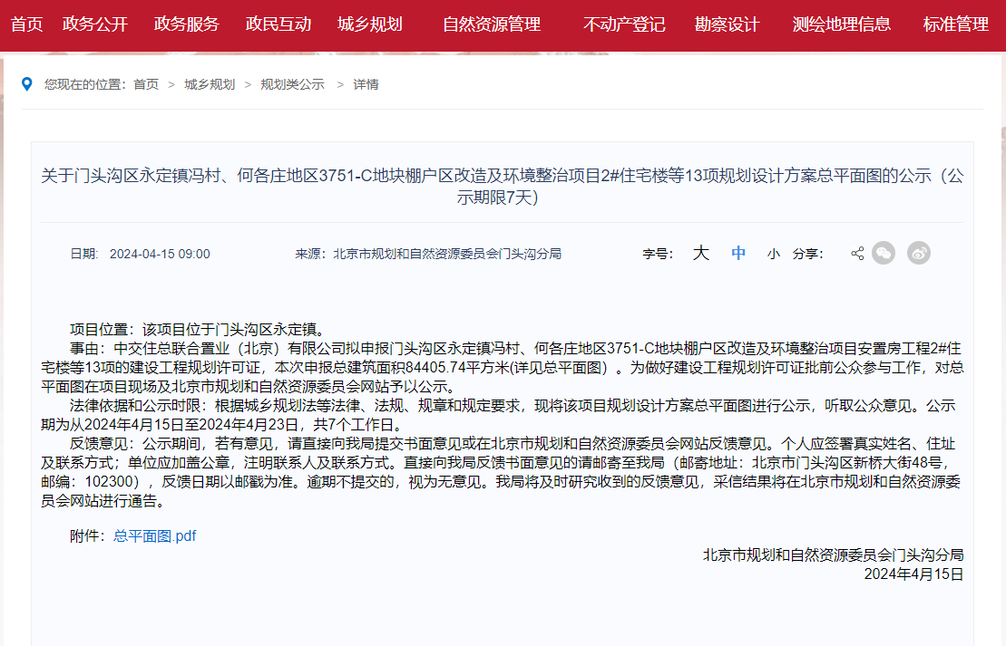Click the location pin icon in breadcrumb
This screenshot has width=1006, height=646.
click(x=27, y=84)
